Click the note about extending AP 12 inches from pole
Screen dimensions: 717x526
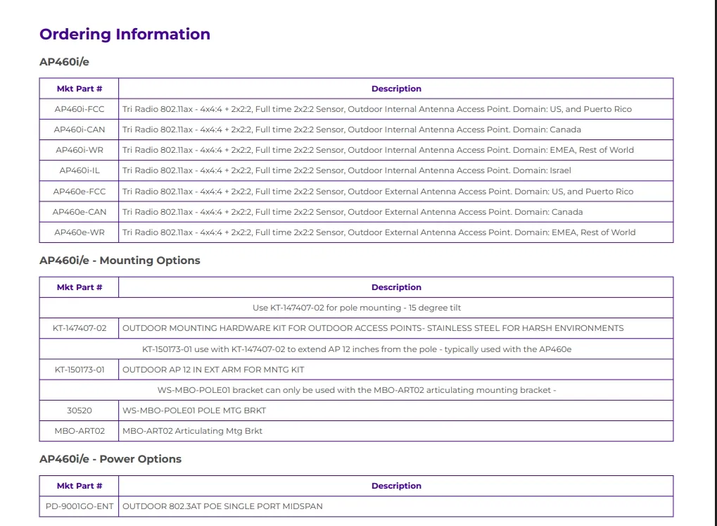pyautogui.click(x=357, y=349)
